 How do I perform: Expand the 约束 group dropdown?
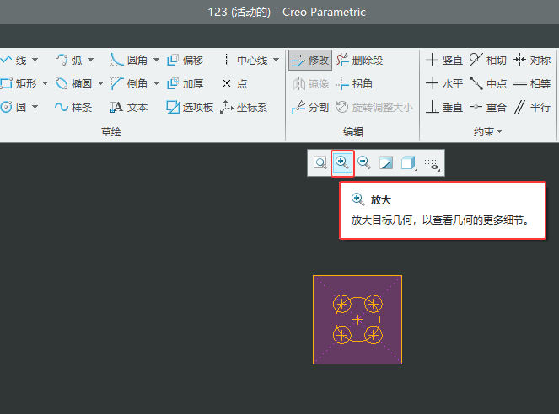488,132
